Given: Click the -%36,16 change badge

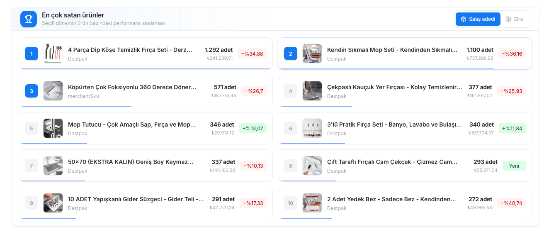Looking at the screenshot, I should [512, 54].
